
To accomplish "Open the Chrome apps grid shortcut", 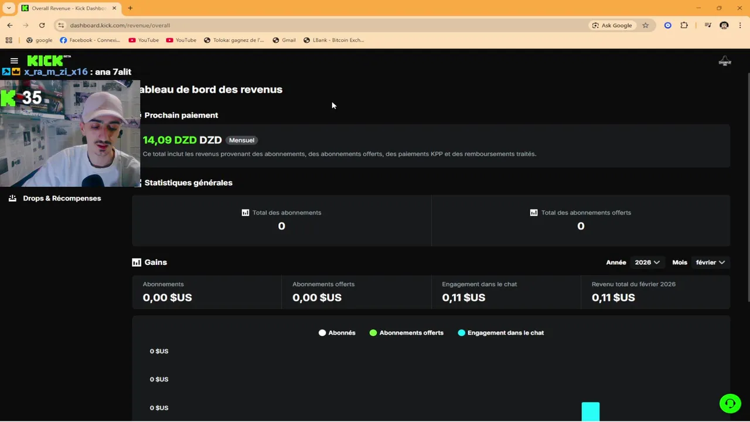I will [9, 40].
